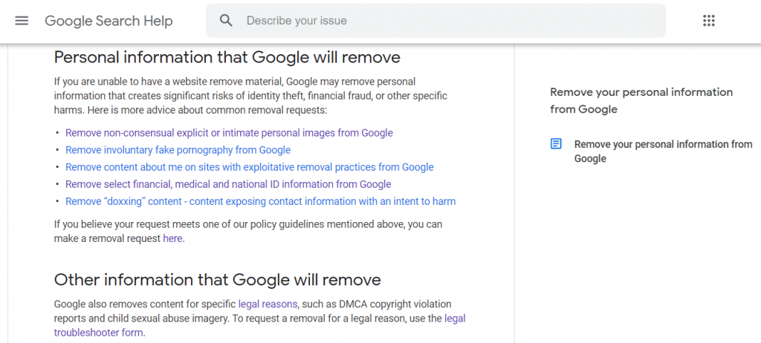Click the paragraph starting 'Google also removes content'

tap(259, 318)
